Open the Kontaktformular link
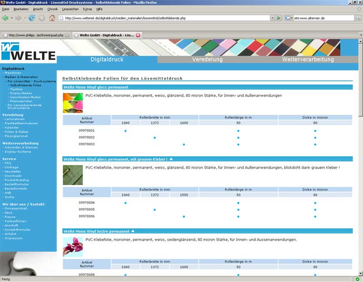363x282 pixels. tap(17, 230)
